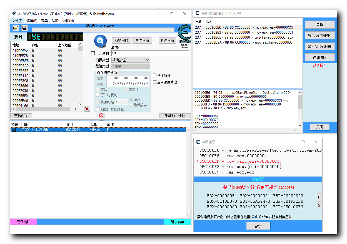The height and width of the screenshot is (244, 347).
Task: Click the save floppy disk icon
Action: tap(24, 28)
